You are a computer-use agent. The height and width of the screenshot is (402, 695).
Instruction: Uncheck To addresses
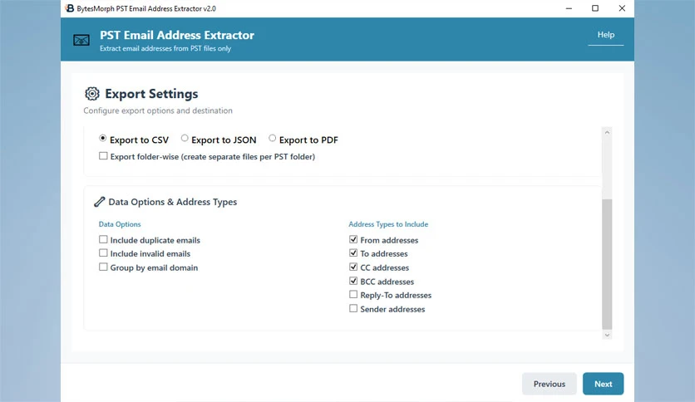pos(353,252)
